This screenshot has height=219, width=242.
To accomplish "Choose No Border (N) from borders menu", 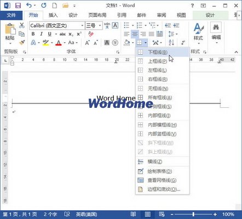I will click(163, 89).
